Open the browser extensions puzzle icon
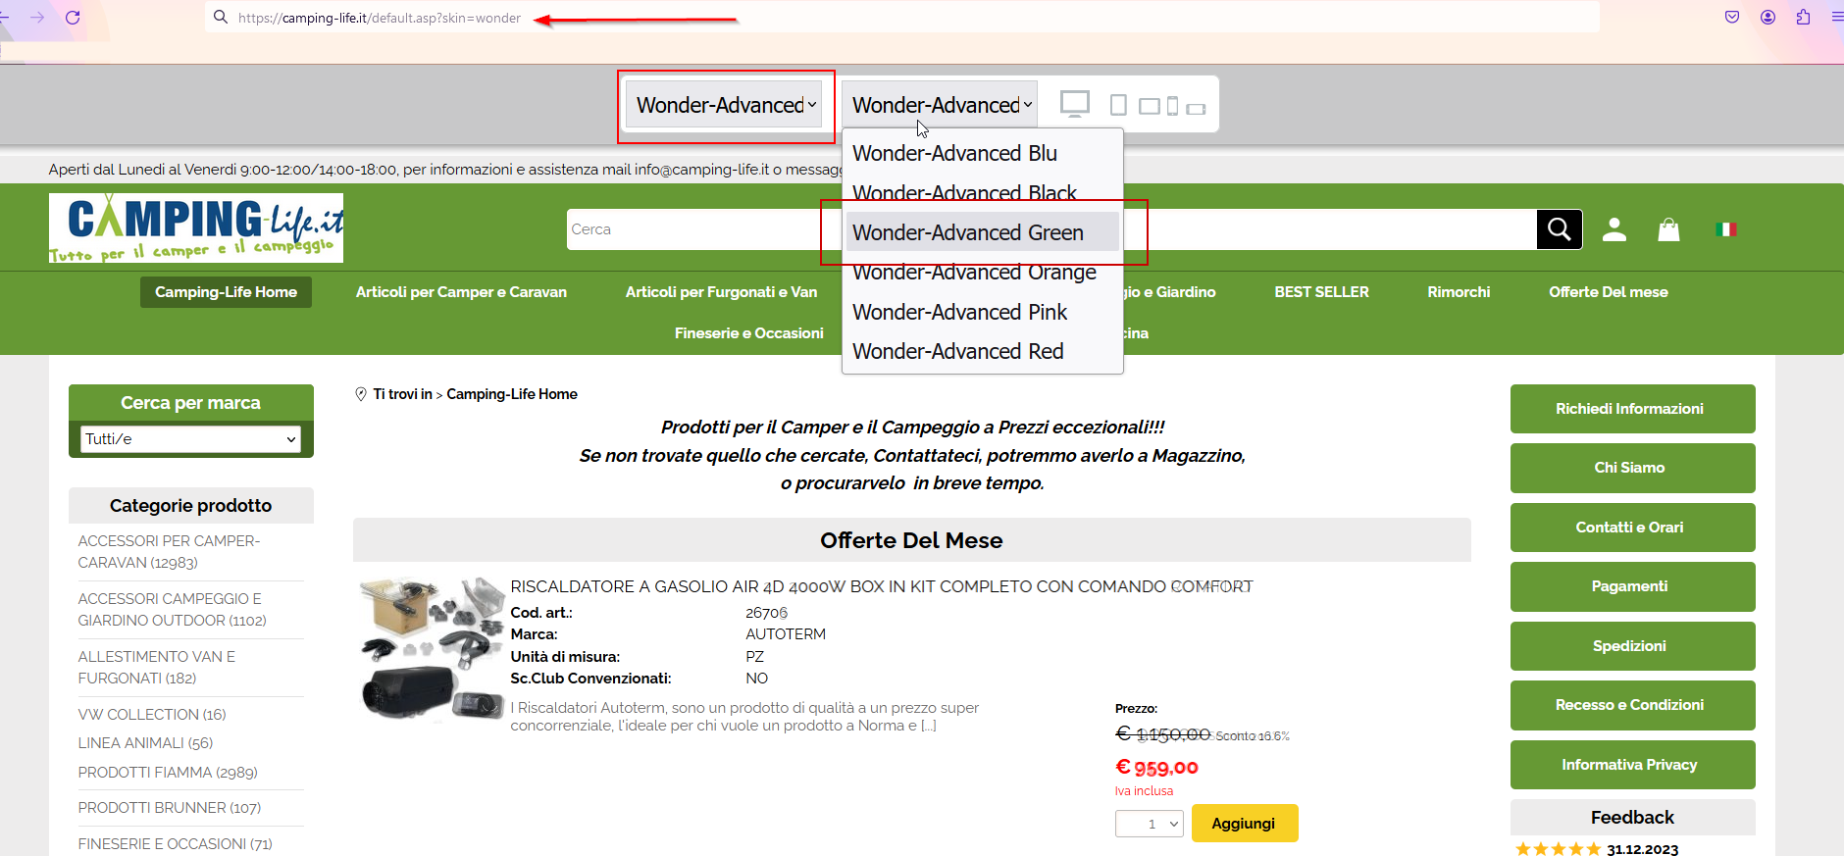This screenshot has height=856, width=1844. pos(1803,17)
